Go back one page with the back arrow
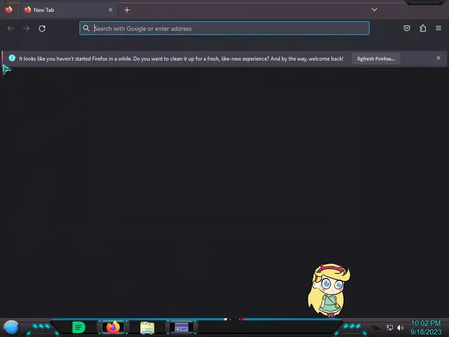The width and height of the screenshot is (449, 337). pyautogui.click(x=11, y=29)
